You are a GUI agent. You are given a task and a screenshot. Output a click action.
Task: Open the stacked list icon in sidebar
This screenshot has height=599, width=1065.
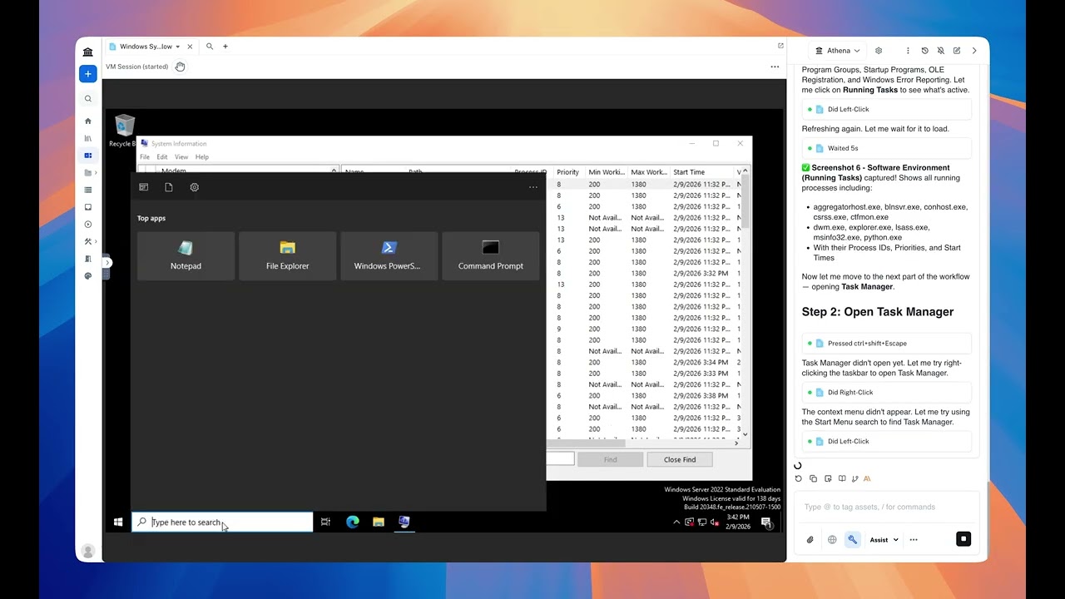coord(88,190)
